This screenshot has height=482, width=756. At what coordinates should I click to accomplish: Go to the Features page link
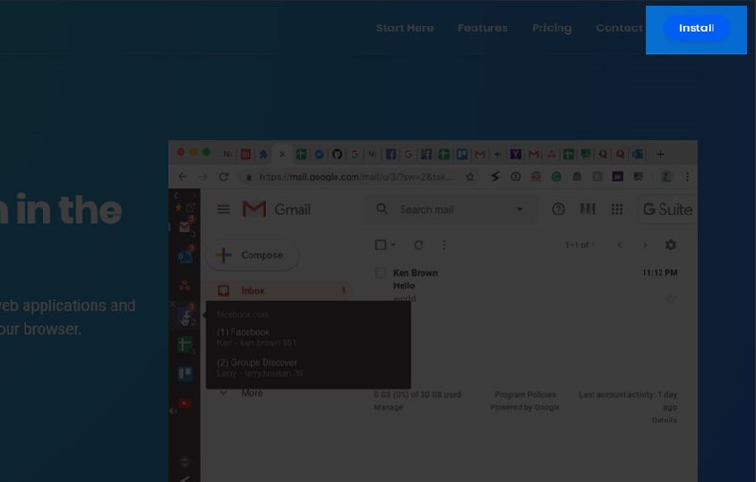tap(483, 28)
